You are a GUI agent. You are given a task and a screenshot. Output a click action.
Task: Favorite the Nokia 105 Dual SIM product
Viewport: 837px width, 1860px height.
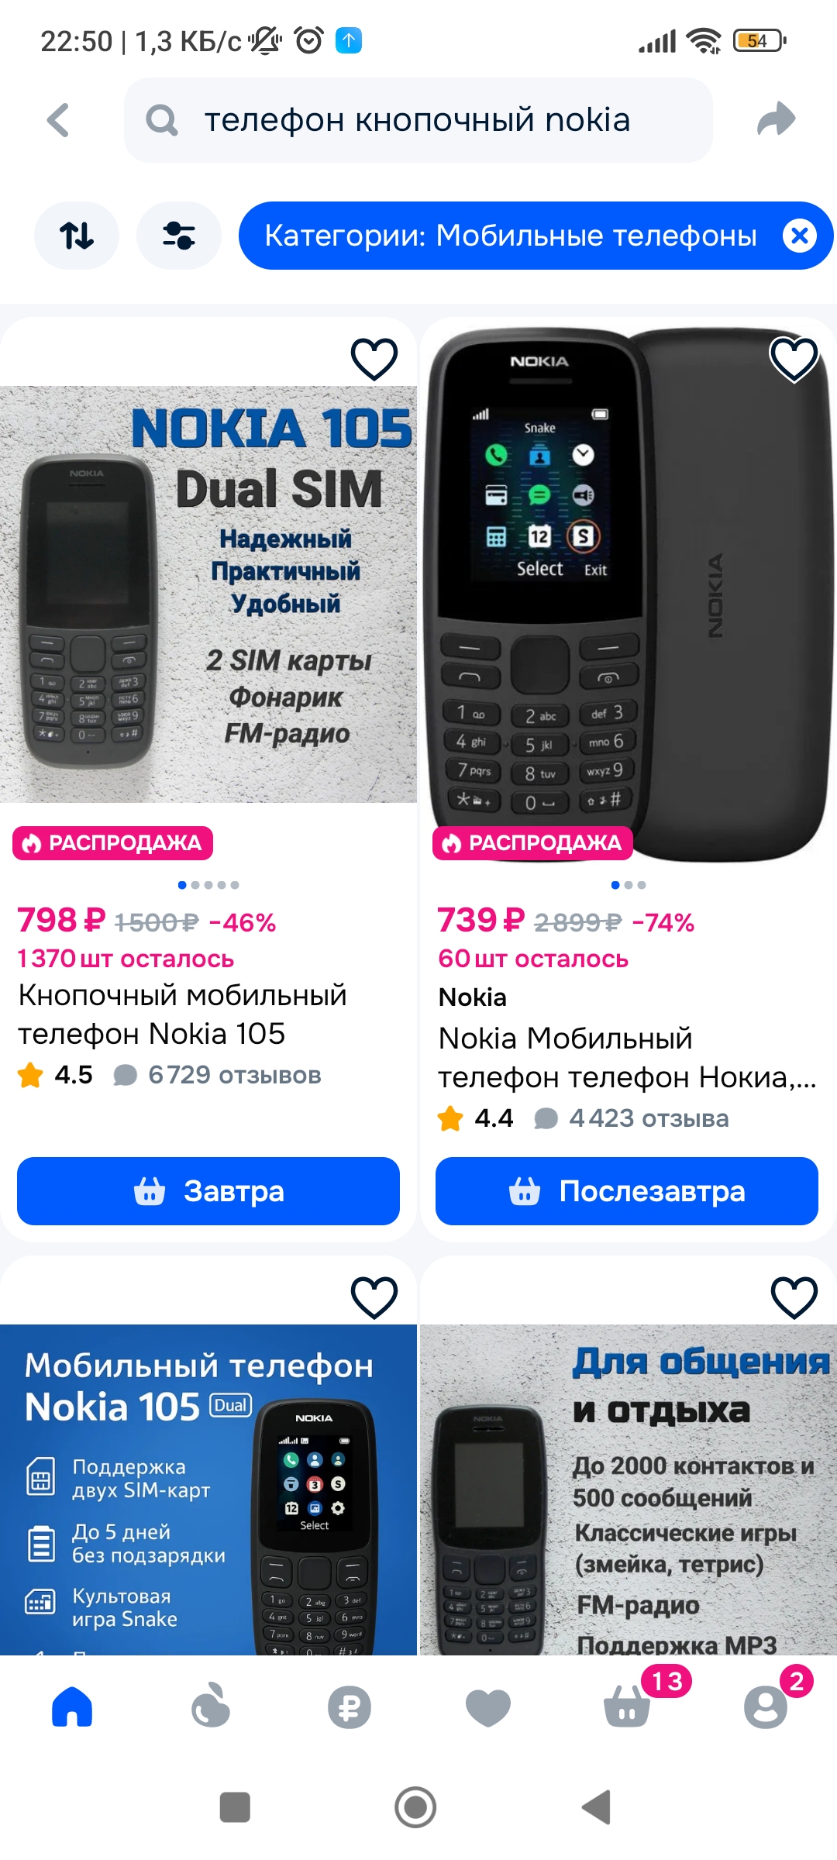374,359
